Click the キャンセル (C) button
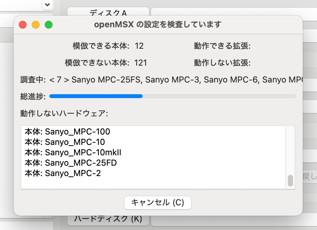Image resolution: width=317 pixels, height=230 pixels. coord(158,203)
